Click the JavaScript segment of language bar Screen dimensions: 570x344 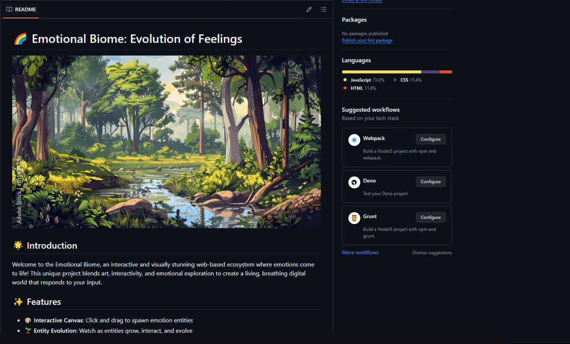pyautogui.click(x=381, y=72)
